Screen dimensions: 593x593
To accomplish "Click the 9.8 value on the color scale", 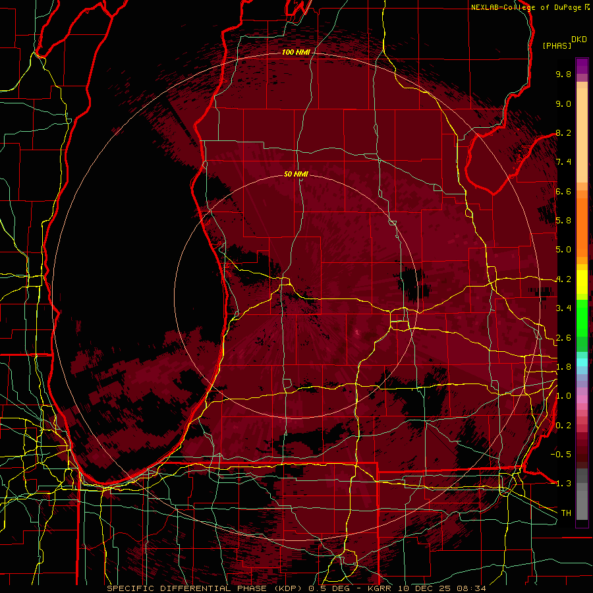I will pyautogui.click(x=563, y=74).
